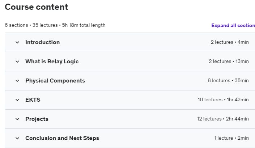
Task: Click the chevron arrow beside Projects
Action: (17, 119)
